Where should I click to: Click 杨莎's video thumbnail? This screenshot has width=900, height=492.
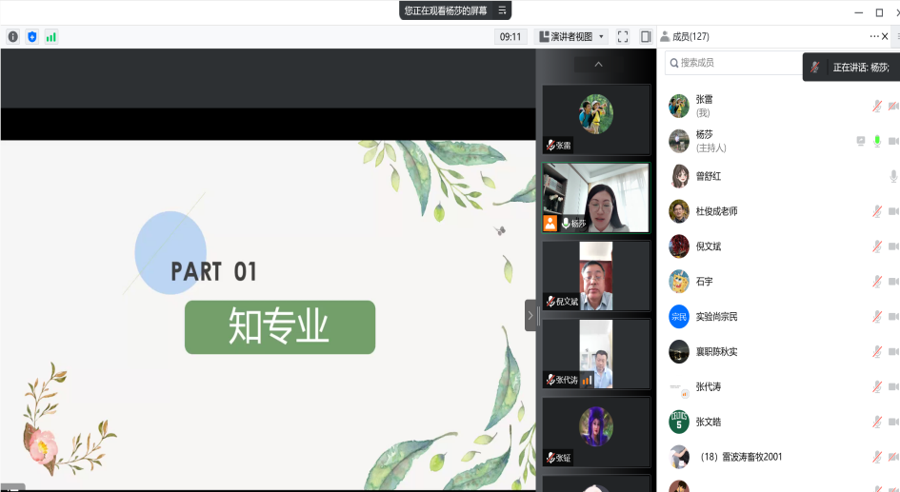(x=595, y=198)
